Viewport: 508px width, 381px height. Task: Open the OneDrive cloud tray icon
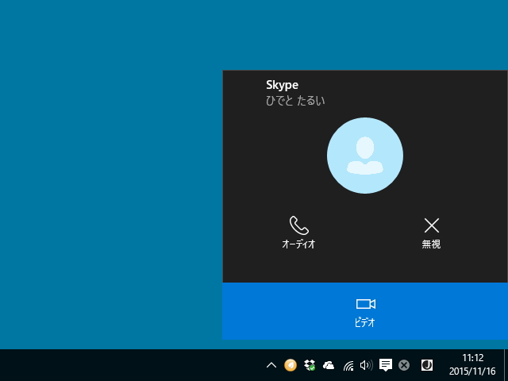(329, 365)
